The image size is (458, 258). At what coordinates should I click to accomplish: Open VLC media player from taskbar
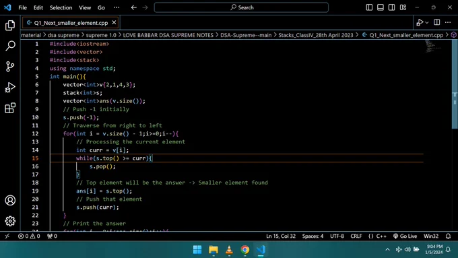(229, 249)
